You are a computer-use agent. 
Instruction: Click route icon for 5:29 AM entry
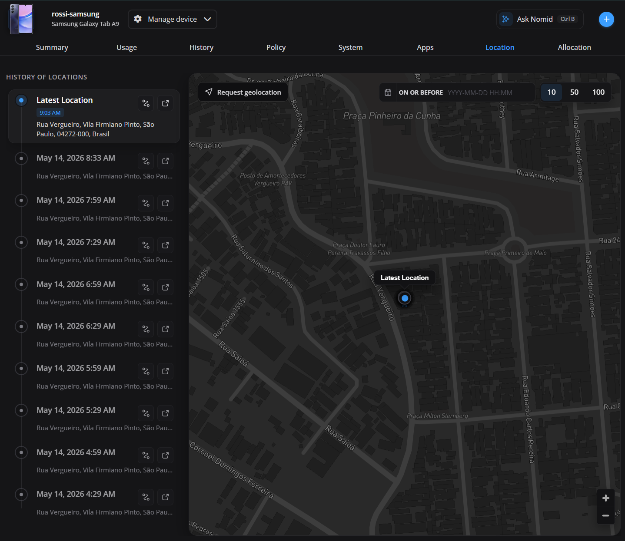146,413
